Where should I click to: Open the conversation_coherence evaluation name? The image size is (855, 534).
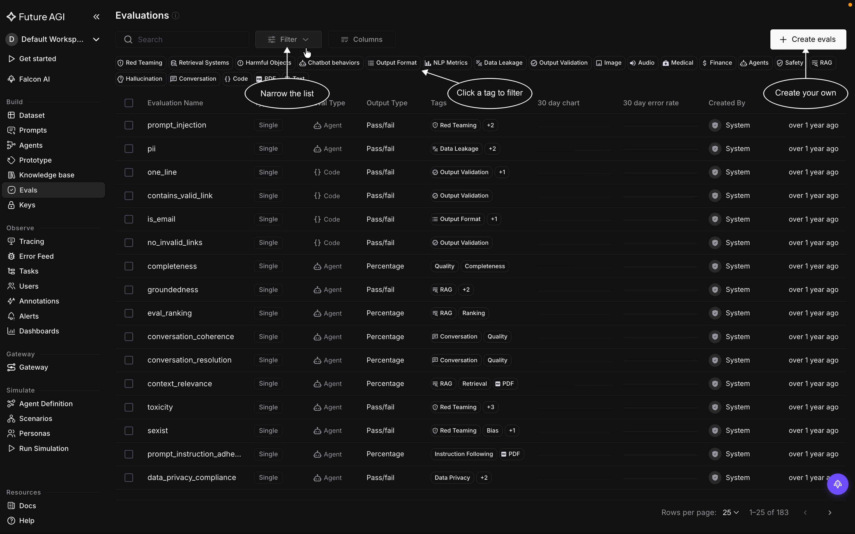tap(191, 337)
